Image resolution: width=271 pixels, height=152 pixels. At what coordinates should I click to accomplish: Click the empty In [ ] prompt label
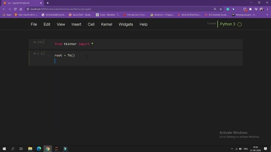coord(38,54)
